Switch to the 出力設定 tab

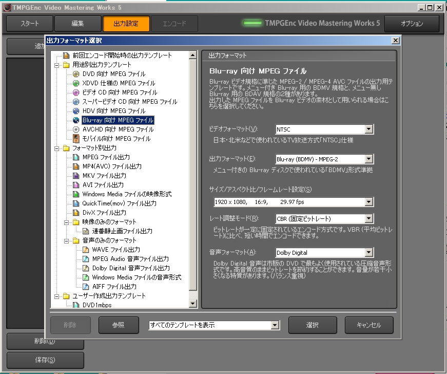pyautogui.click(x=126, y=24)
